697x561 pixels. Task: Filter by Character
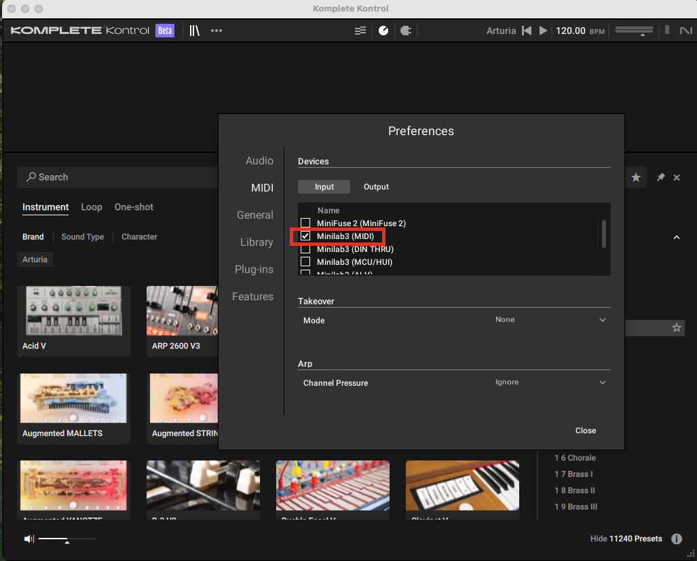[139, 236]
